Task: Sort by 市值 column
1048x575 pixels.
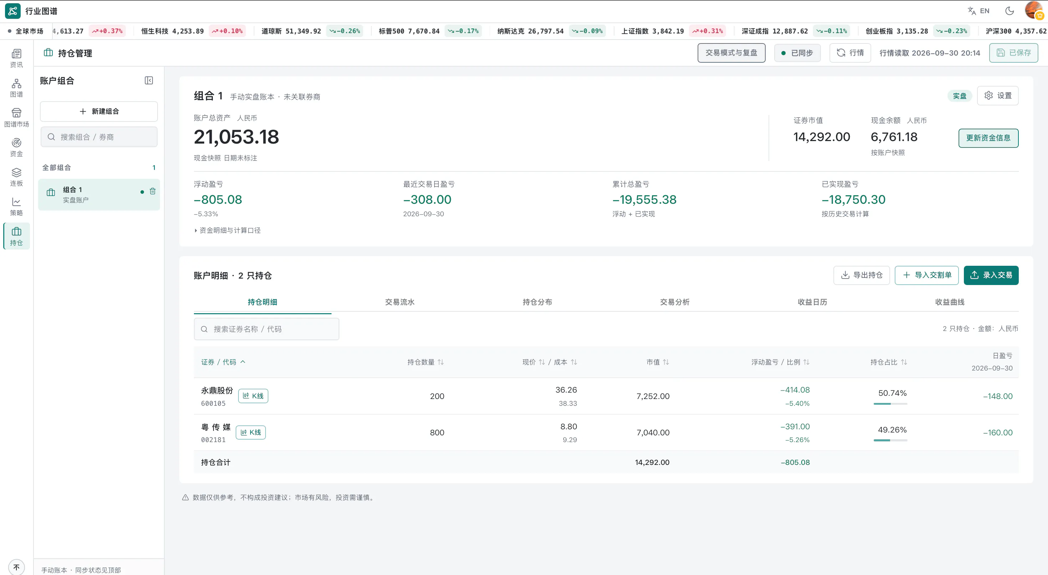Action: [657, 362]
